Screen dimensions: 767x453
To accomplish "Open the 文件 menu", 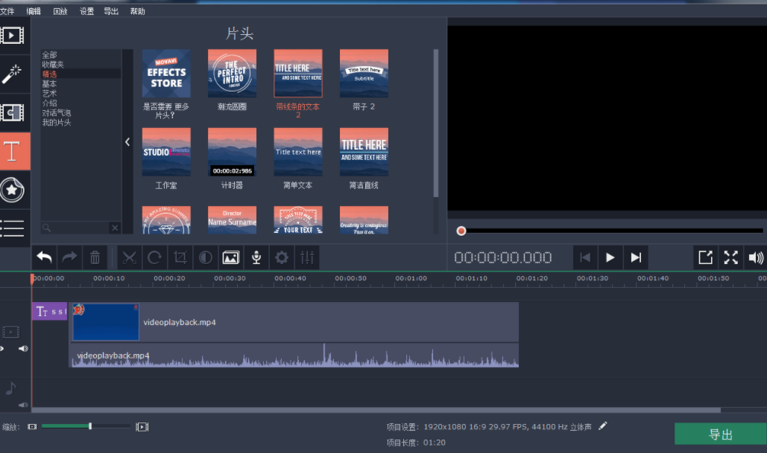I will (x=7, y=11).
